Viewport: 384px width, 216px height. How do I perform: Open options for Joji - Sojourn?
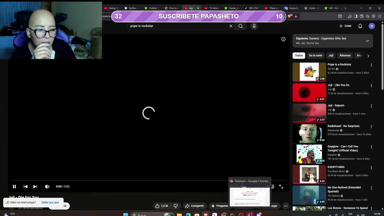click(x=371, y=106)
